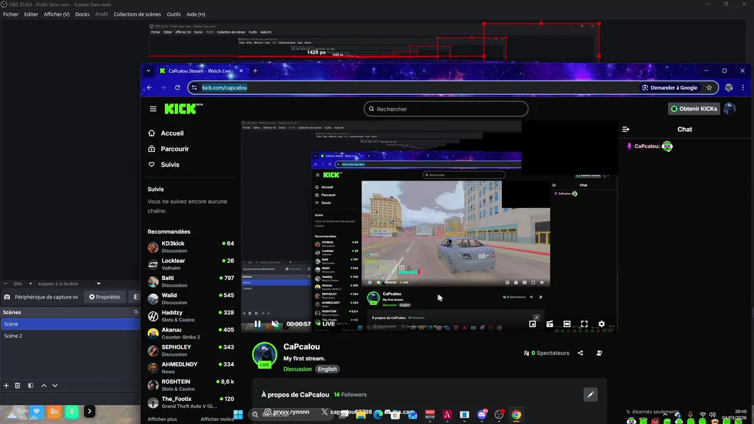Screen dimensions: 754x424
Task: Open the OBS Afficher menu
Action: (x=57, y=14)
